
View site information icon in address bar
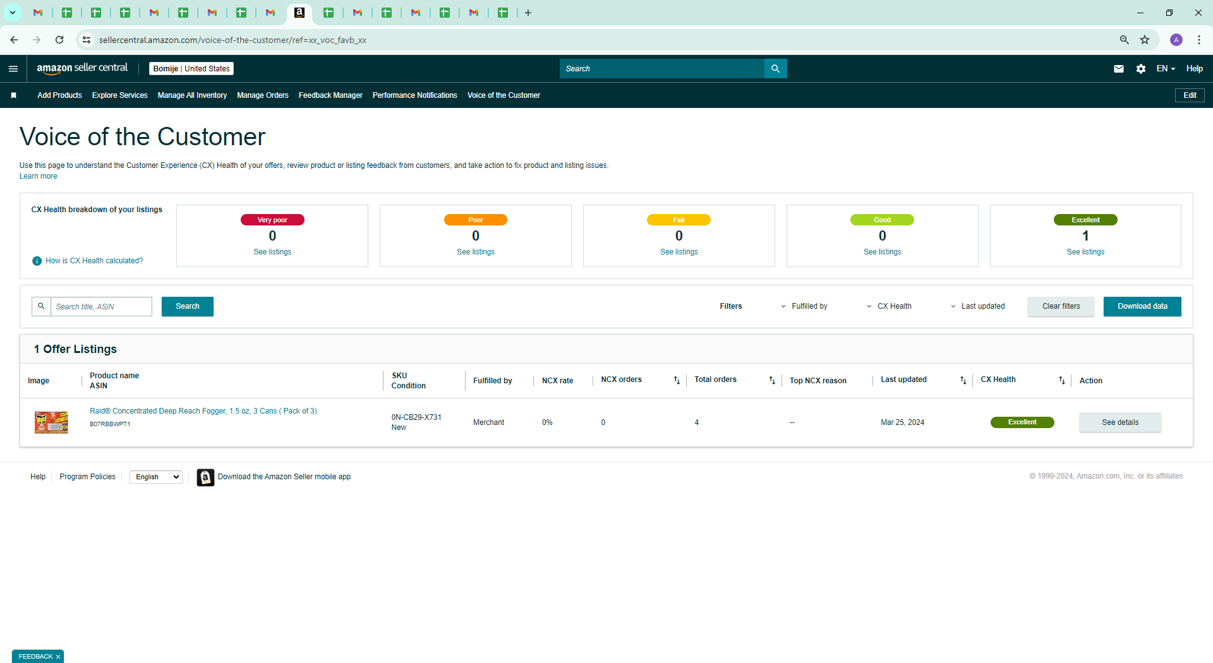[87, 40]
